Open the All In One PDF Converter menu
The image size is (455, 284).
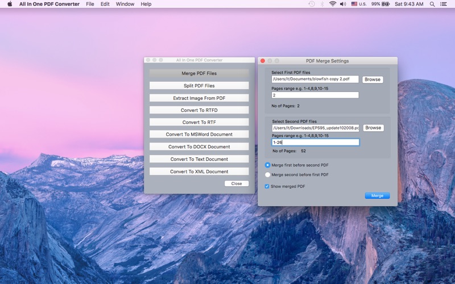pos(49,4)
